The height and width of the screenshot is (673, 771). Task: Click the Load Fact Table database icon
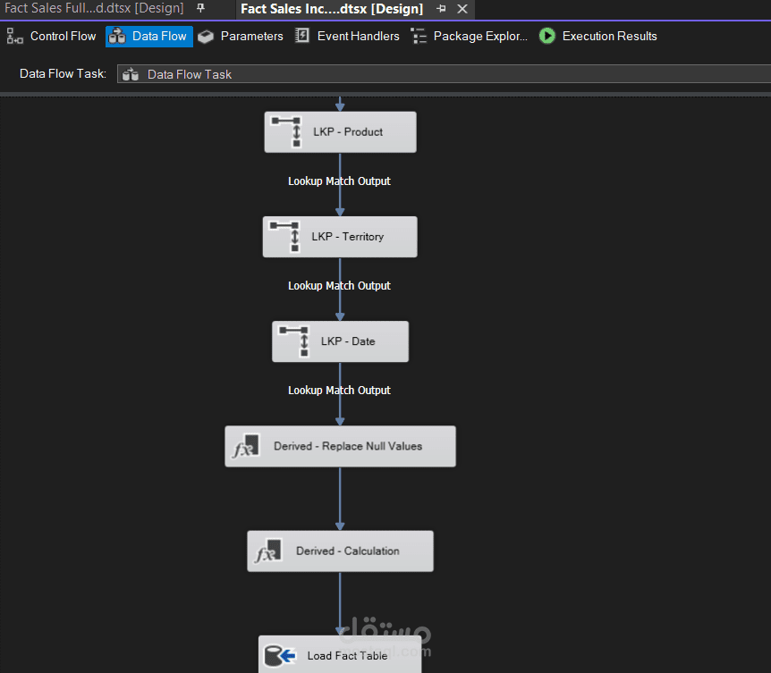click(280, 656)
